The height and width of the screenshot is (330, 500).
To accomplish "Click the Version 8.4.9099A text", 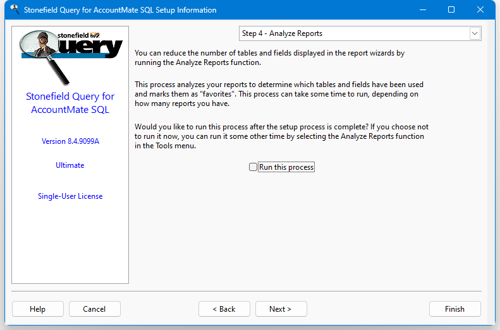I will (x=70, y=141).
